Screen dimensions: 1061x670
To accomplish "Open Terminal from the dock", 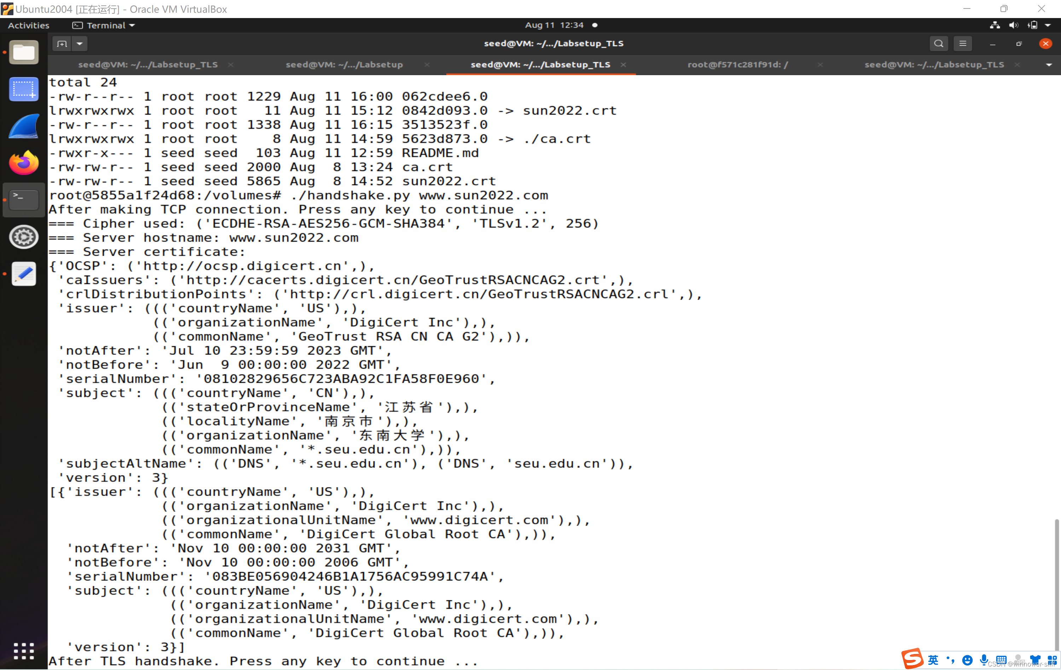I will tap(24, 200).
